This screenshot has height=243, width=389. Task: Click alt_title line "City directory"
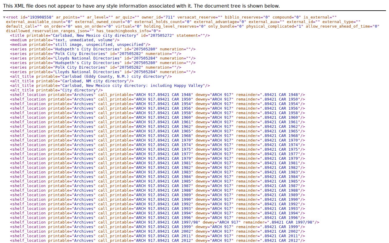click(x=56, y=90)
